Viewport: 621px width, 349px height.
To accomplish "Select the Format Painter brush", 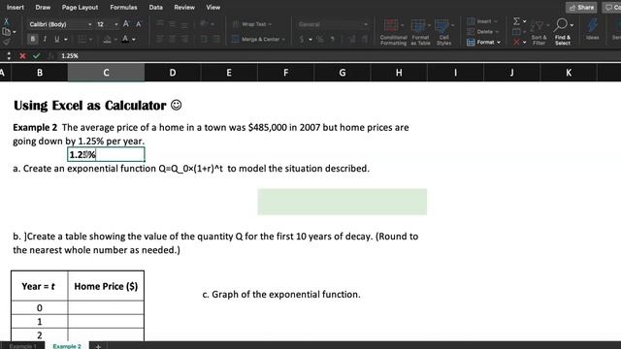I will (x=6, y=41).
